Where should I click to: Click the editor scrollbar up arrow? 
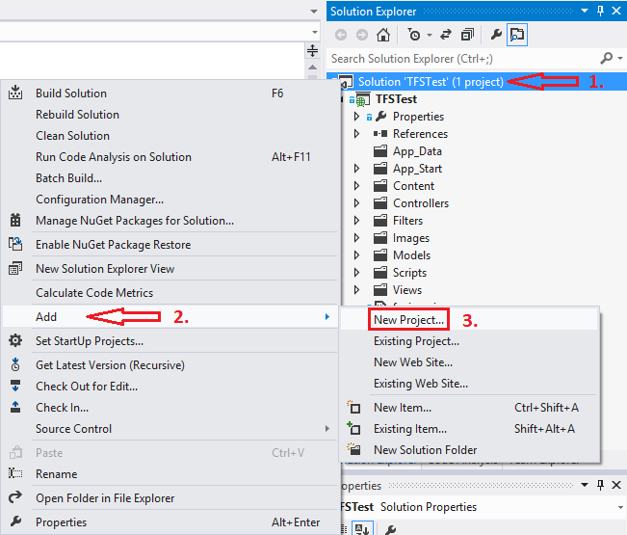click(x=312, y=67)
